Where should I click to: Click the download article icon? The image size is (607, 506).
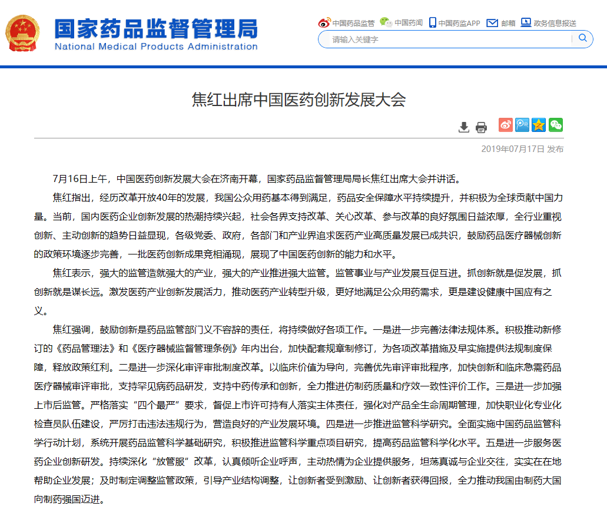pos(464,127)
